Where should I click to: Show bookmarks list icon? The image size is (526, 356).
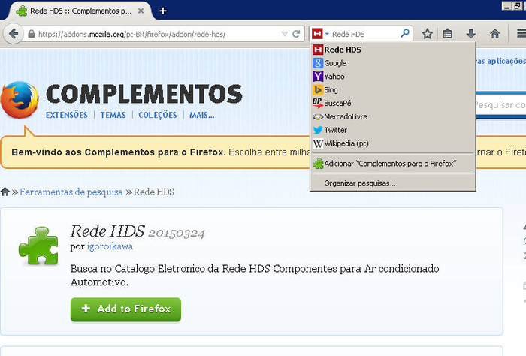click(448, 34)
